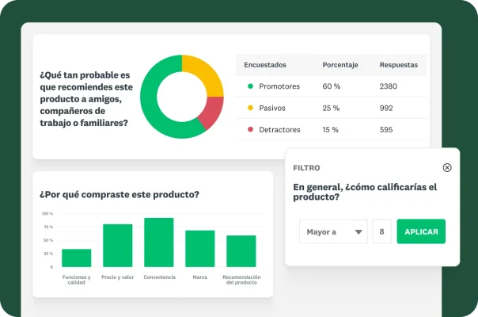This screenshot has height=317, width=478.
Task: Click the 15 % percentage cell
Action: 331,130
